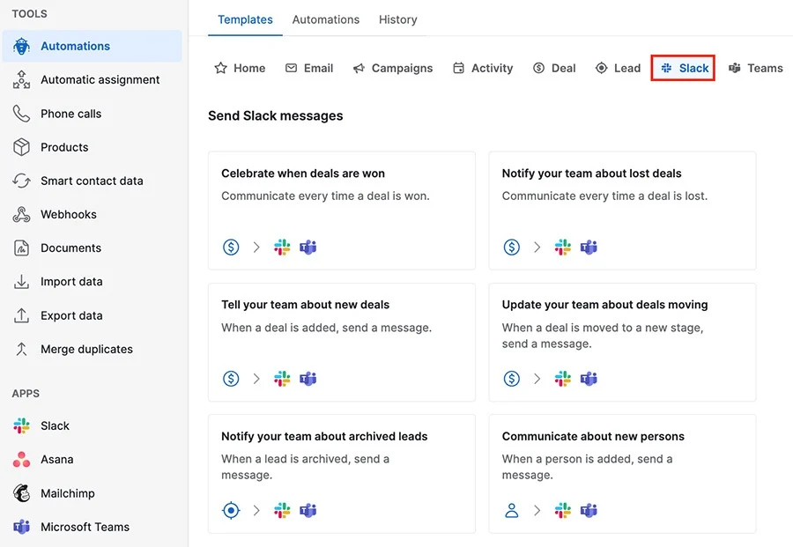Click arrow chevron on Communicate about new persons card

pyautogui.click(x=537, y=511)
